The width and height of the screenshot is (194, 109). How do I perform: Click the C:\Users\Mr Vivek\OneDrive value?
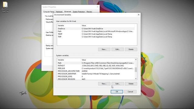92,28
